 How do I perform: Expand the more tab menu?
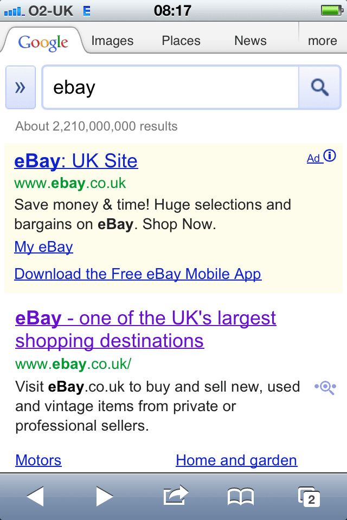point(322,41)
